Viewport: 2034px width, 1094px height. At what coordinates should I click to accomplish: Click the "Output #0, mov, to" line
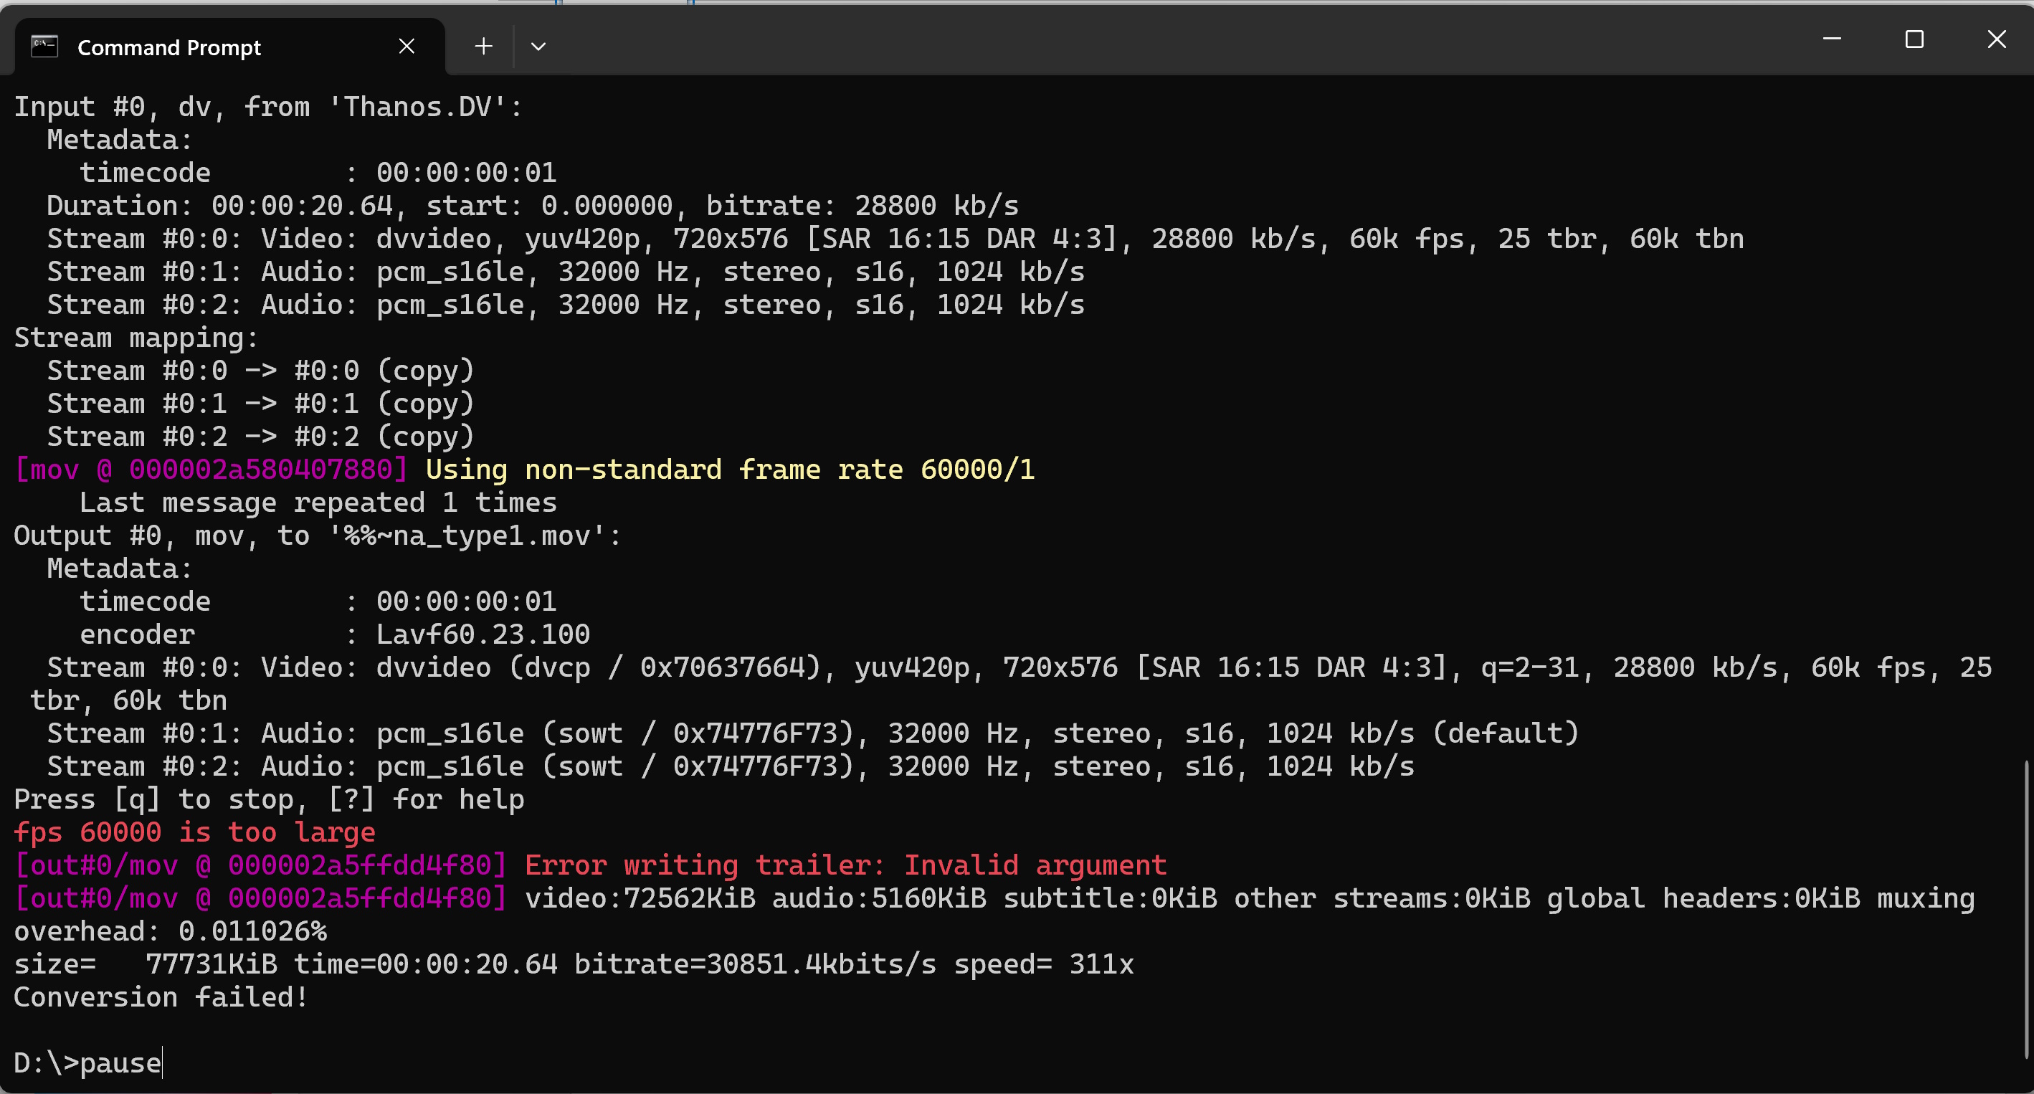[x=318, y=536]
